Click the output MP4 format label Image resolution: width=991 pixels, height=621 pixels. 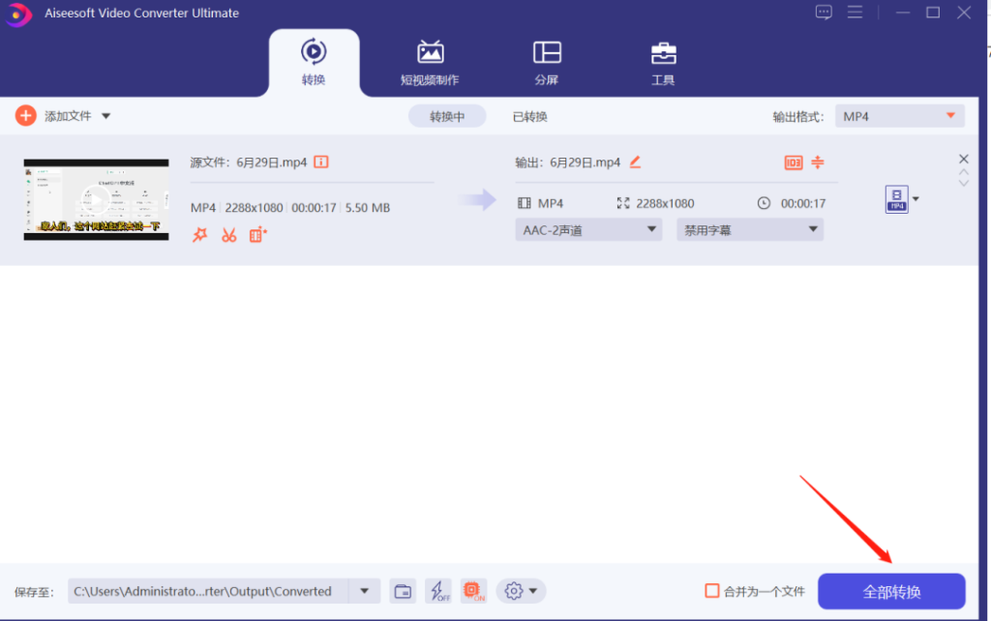point(550,203)
